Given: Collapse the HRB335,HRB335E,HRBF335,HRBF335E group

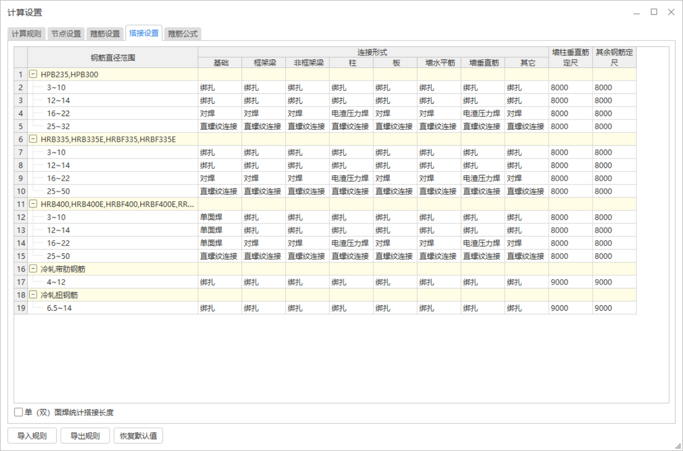Looking at the screenshot, I should [33, 139].
